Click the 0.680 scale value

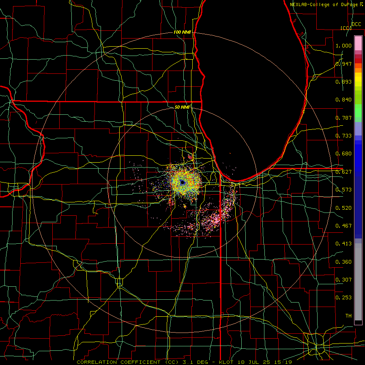(x=344, y=154)
